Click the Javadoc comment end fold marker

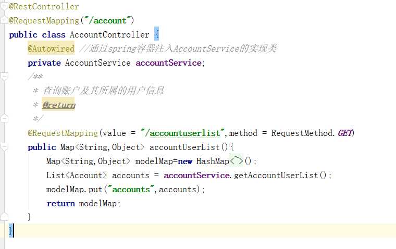click(x=4, y=118)
